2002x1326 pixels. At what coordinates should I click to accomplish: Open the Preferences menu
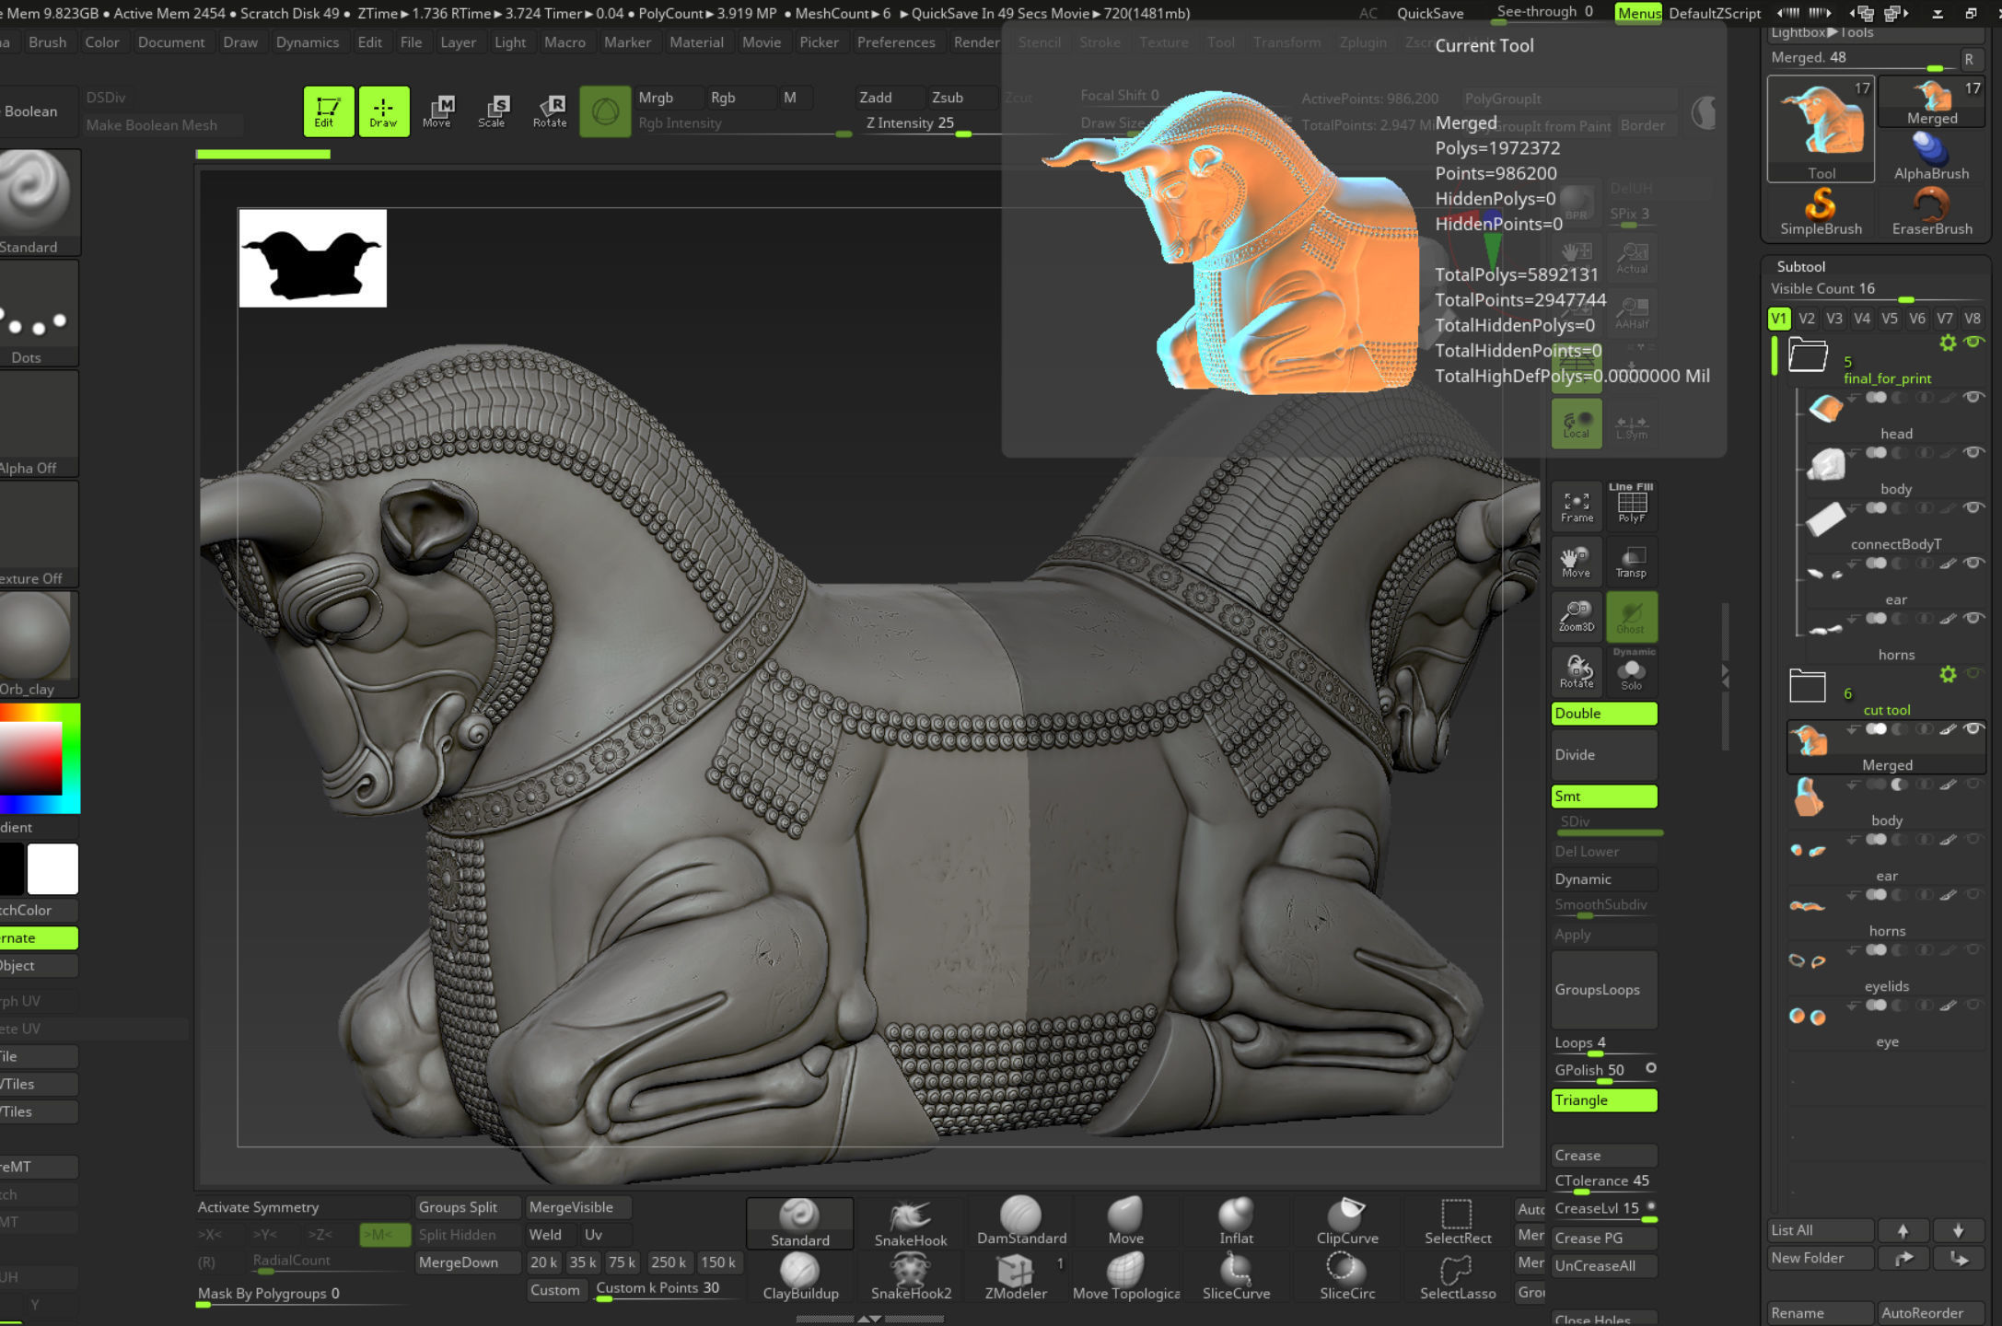tap(896, 42)
